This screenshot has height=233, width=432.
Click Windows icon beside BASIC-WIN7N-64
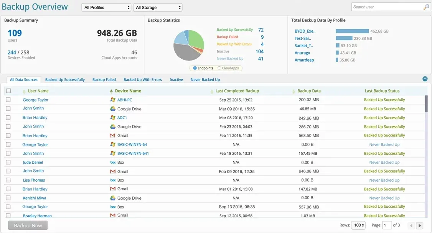coord(113,144)
